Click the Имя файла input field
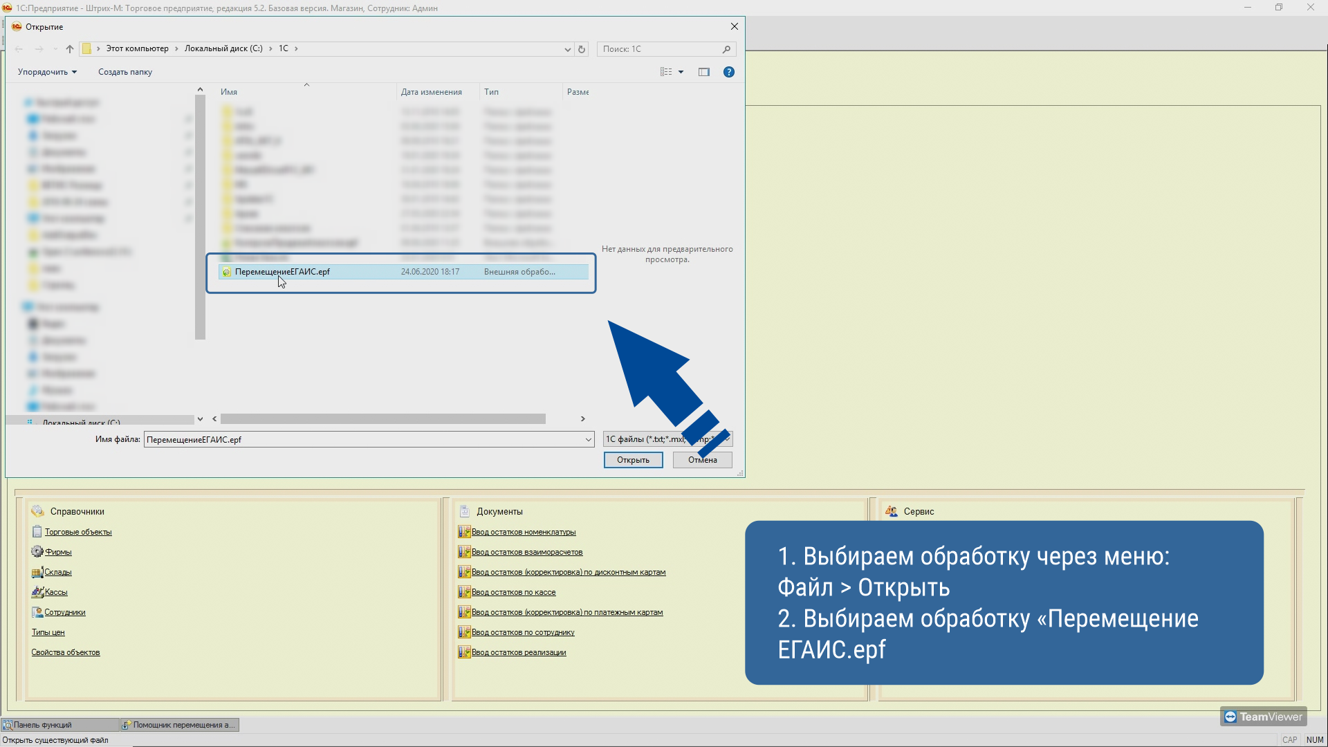 pyautogui.click(x=364, y=439)
